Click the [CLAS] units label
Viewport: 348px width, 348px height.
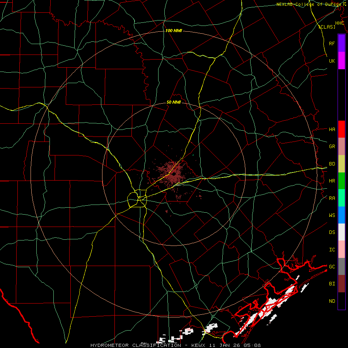click(x=327, y=27)
